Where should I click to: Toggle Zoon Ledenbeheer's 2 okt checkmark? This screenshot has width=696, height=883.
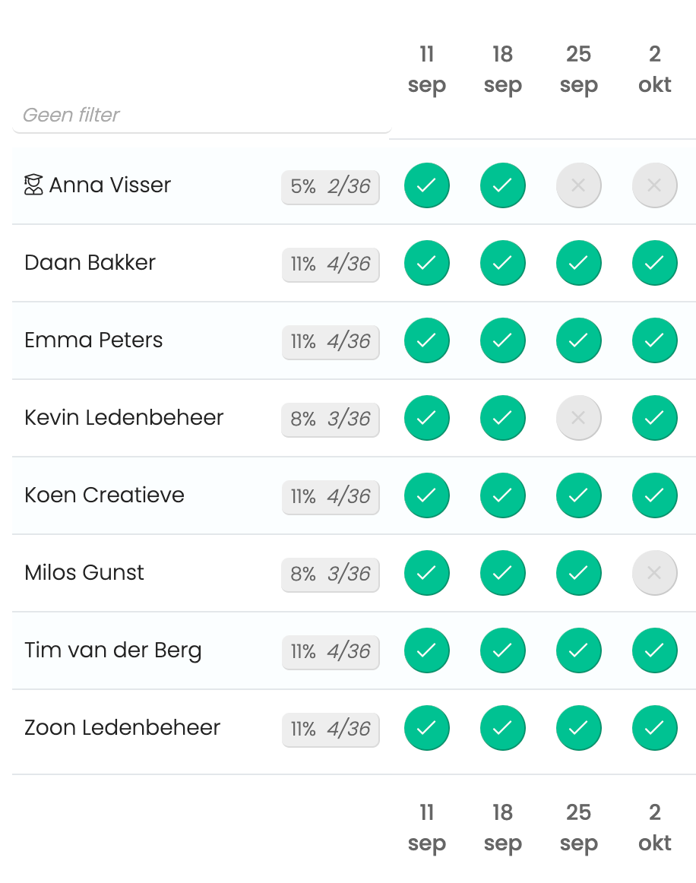coord(654,727)
